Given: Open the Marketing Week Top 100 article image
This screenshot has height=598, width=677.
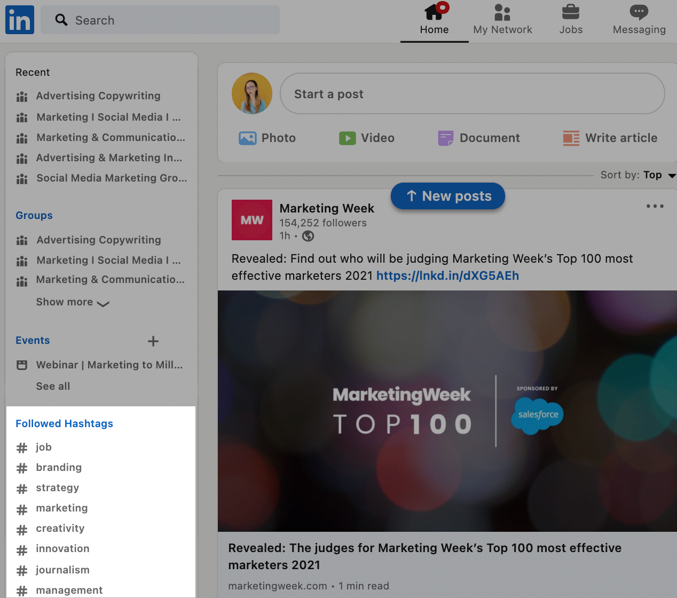Looking at the screenshot, I should coord(447,411).
